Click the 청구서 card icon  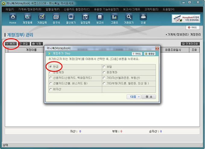tap(56, 19)
